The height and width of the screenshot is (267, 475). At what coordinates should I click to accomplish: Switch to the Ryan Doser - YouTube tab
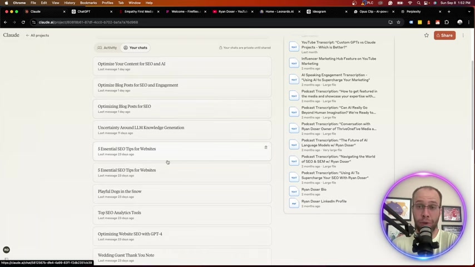pyautogui.click(x=232, y=12)
